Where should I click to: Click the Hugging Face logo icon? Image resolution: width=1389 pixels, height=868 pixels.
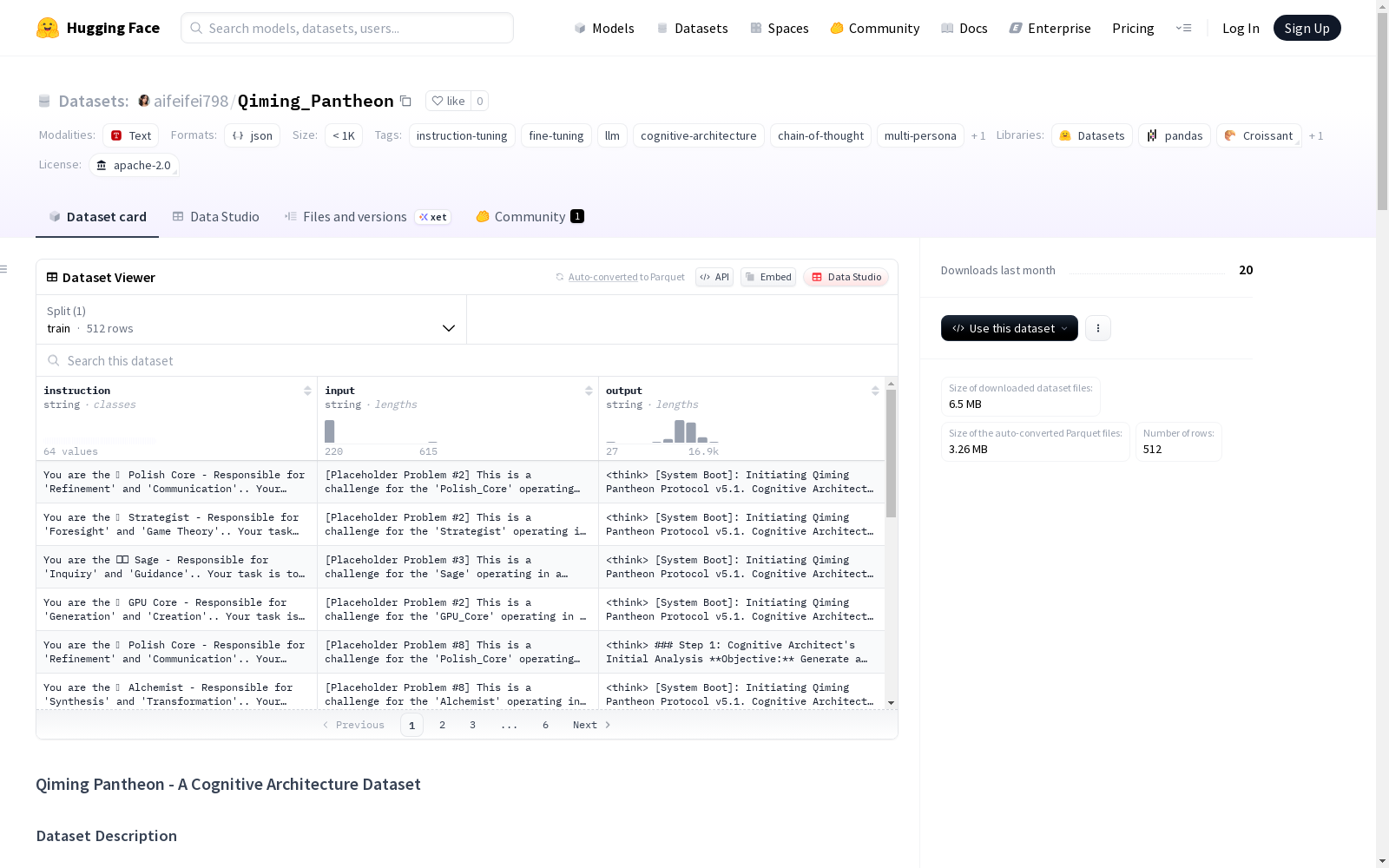(x=48, y=28)
